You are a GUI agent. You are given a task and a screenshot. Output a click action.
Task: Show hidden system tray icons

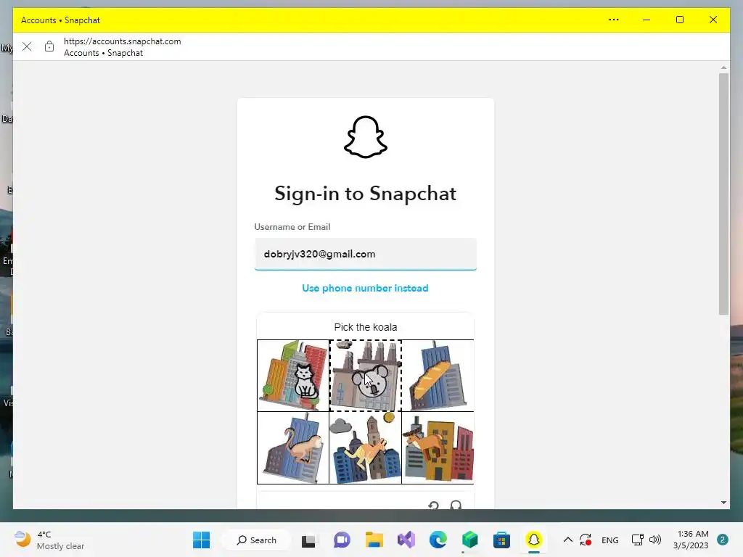[567, 540]
